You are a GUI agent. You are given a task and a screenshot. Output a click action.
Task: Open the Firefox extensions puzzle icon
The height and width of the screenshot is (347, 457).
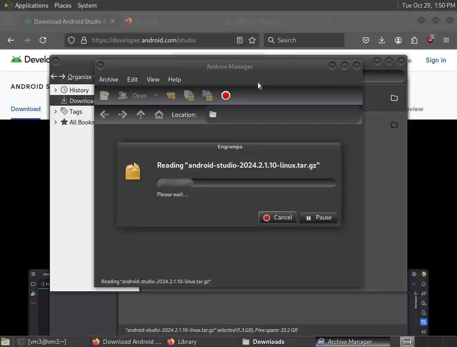click(x=414, y=40)
